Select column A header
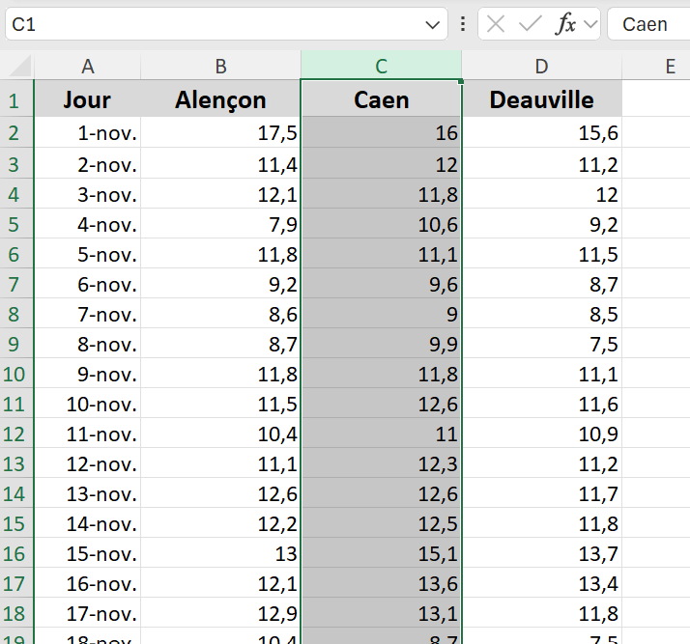690x644 pixels. (88, 66)
